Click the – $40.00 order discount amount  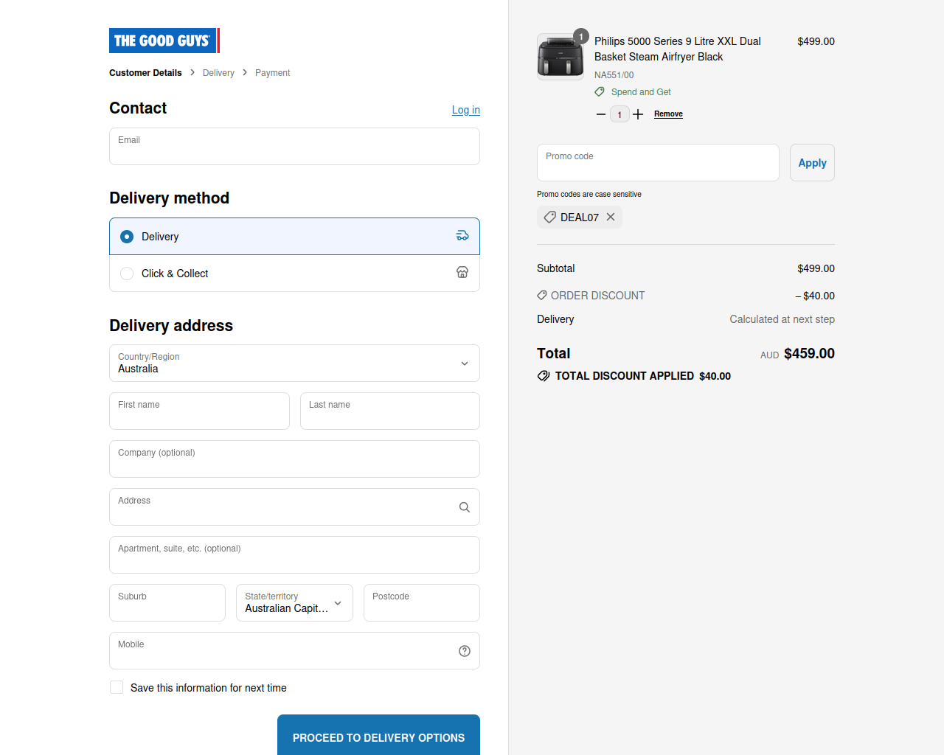click(x=815, y=296)
